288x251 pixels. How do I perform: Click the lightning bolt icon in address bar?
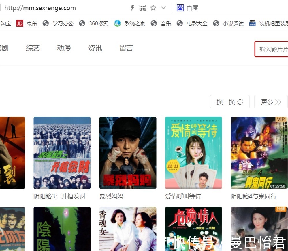pos(132,8)
